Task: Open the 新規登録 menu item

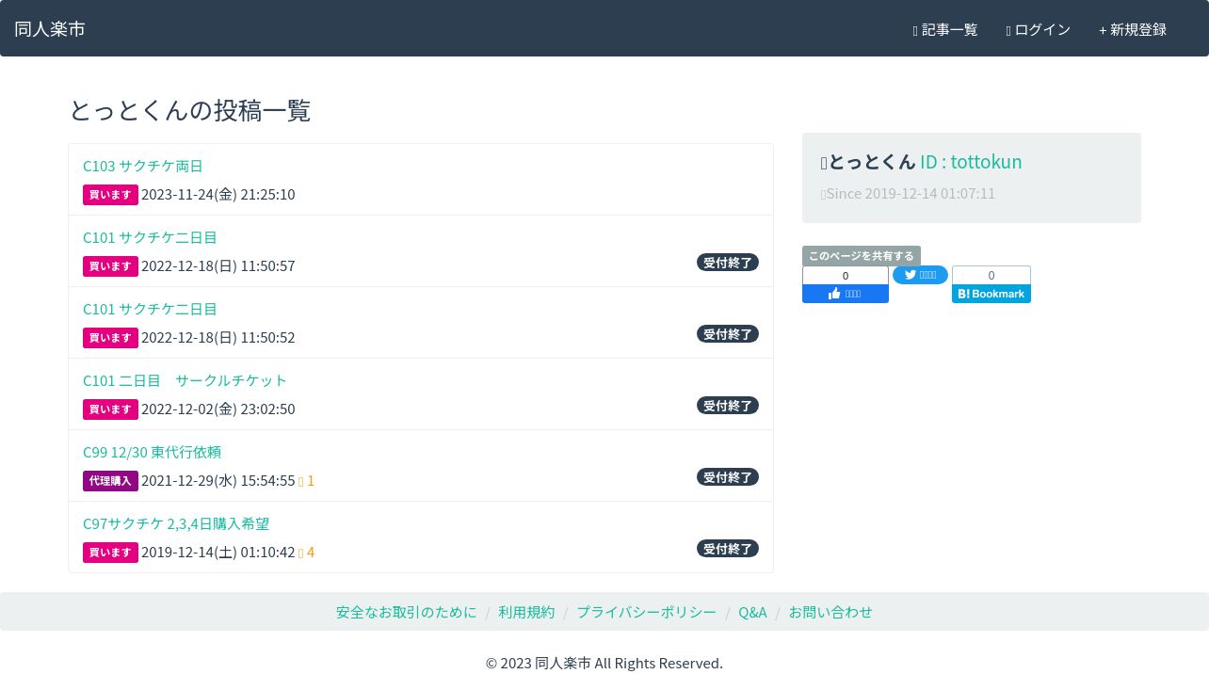Action: coord(1133,29)
